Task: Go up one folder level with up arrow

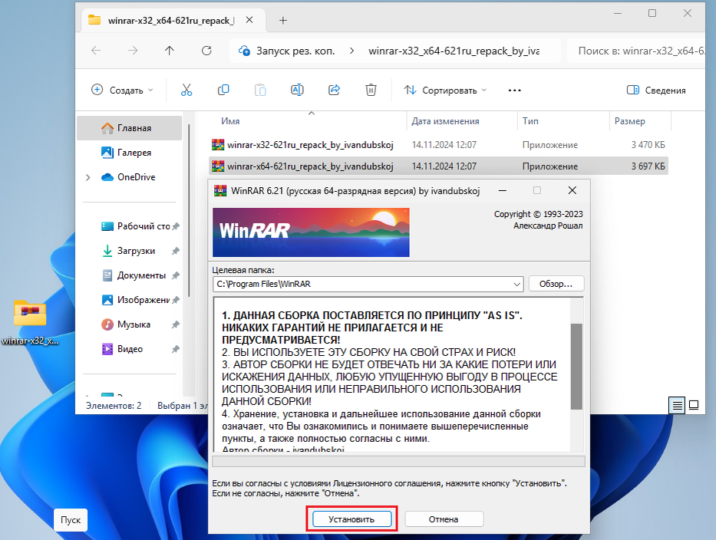Action: point(170,51)
